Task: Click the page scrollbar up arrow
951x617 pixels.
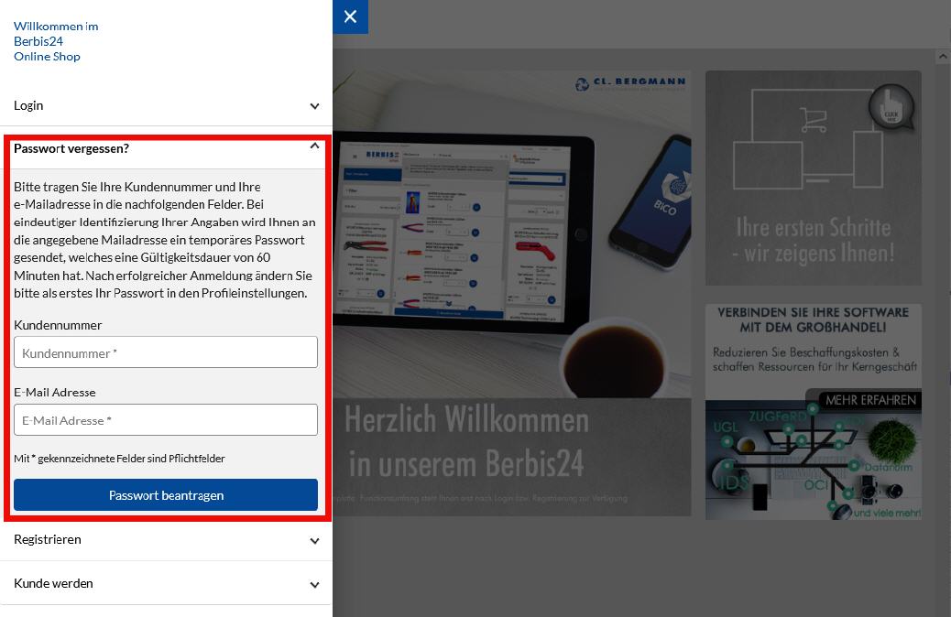Action: 943,57
